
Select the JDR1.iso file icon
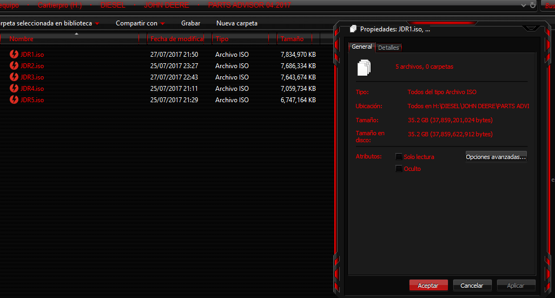point(14,54)
